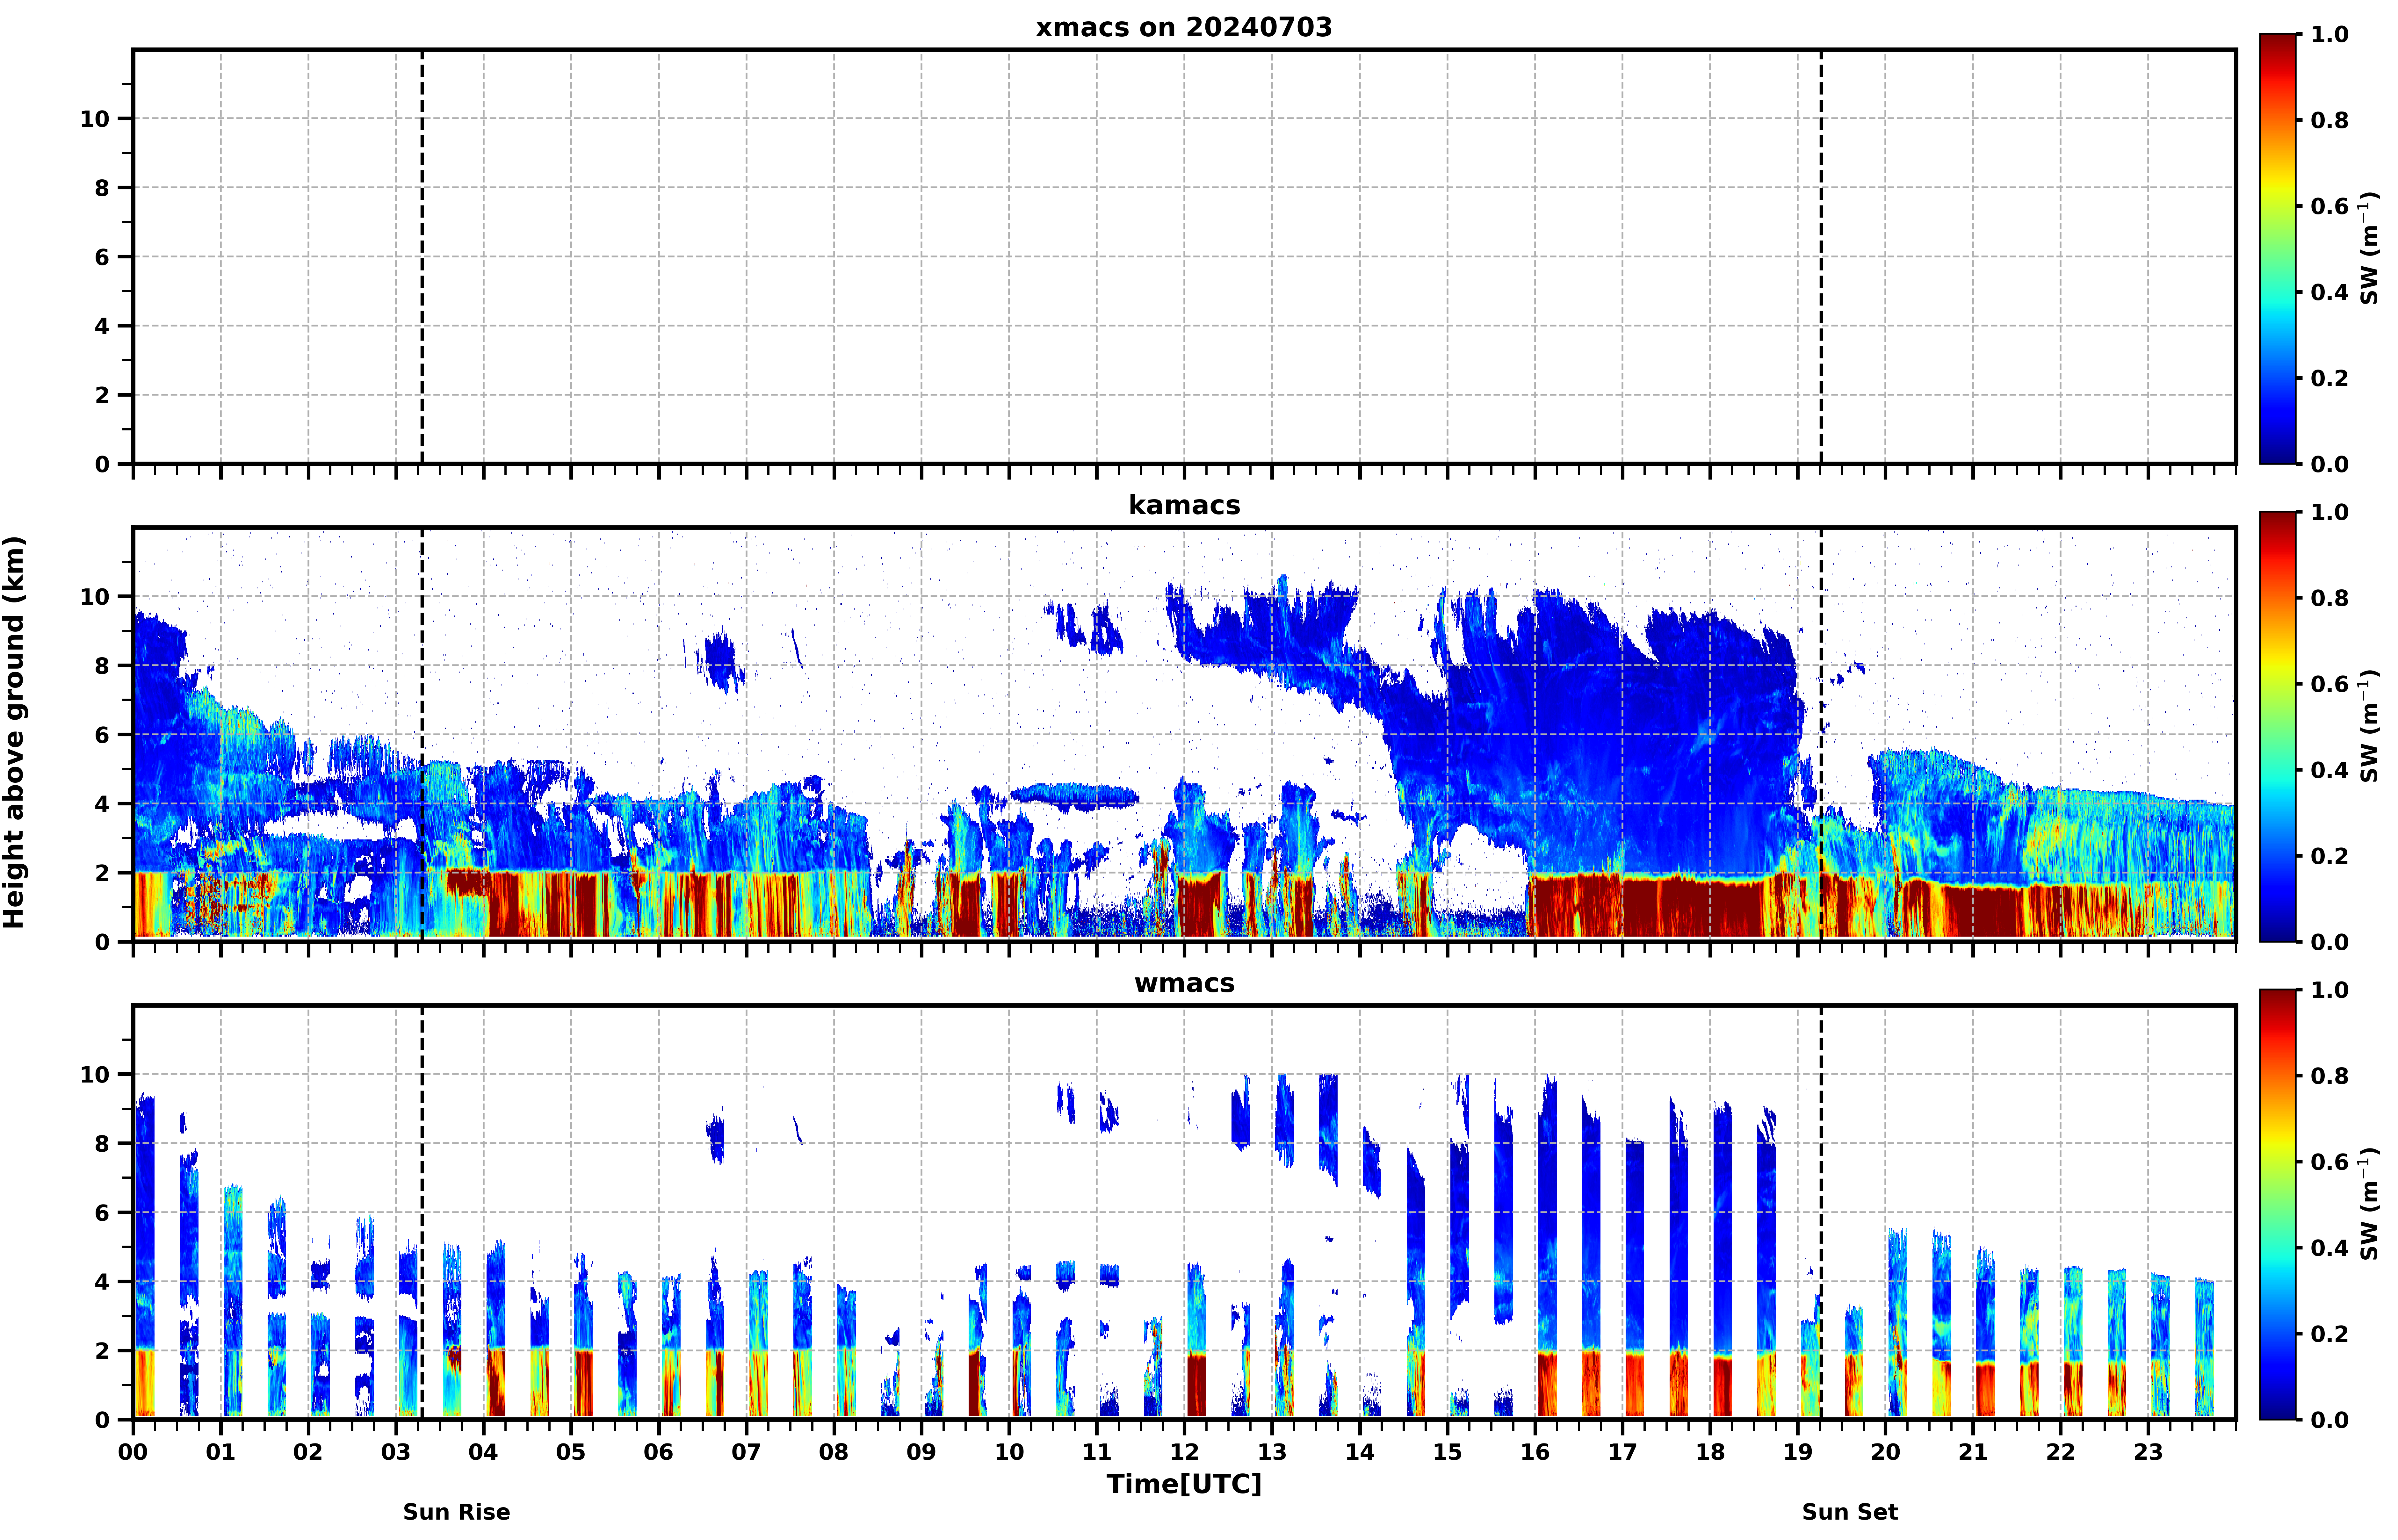The height and width of the screenshot is (1540, 2398).
Task: Click the "06" time tick label
Action: pos(659,1452)
